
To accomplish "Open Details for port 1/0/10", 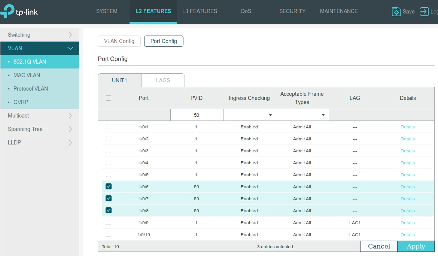I will (x=408, y=235).
